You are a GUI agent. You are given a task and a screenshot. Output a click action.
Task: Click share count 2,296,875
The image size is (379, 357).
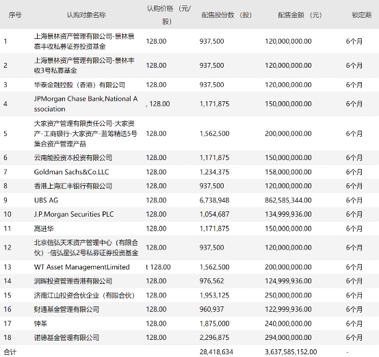point(214,337)
